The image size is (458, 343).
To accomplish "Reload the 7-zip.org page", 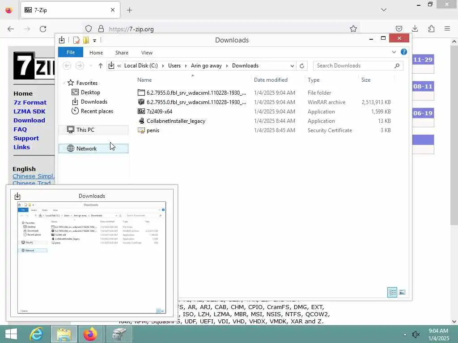I will click(x=43, y=29).
